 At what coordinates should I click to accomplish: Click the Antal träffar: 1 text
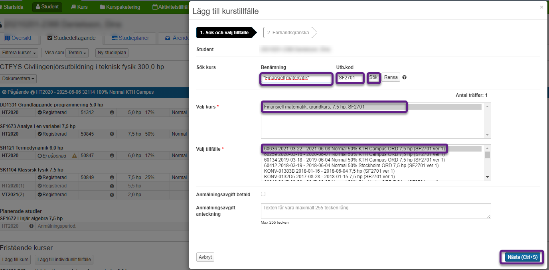coord(472,95)
